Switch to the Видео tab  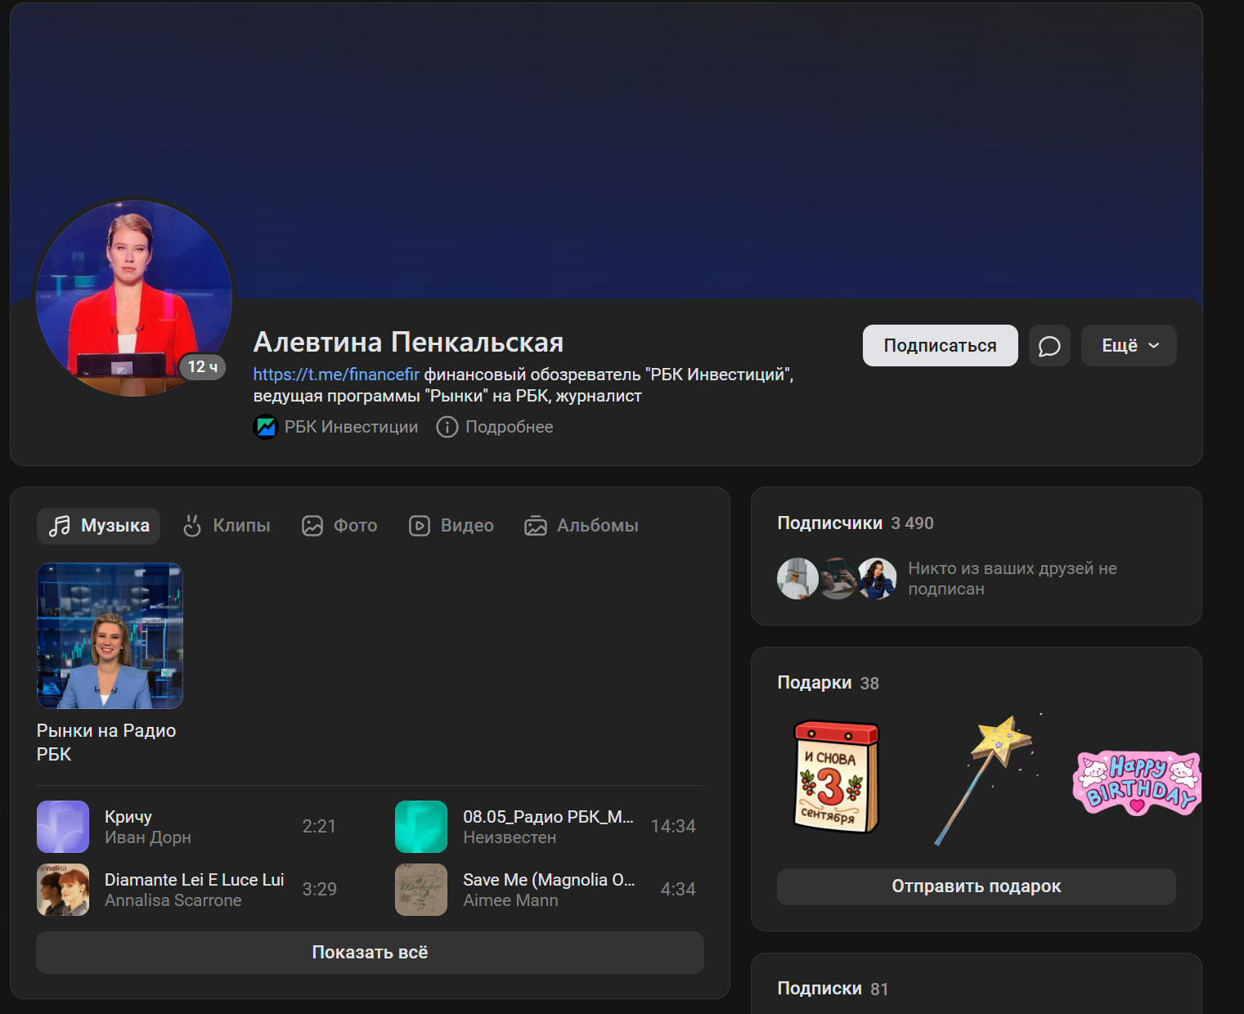pyautogui.click(x=451, y=526)
